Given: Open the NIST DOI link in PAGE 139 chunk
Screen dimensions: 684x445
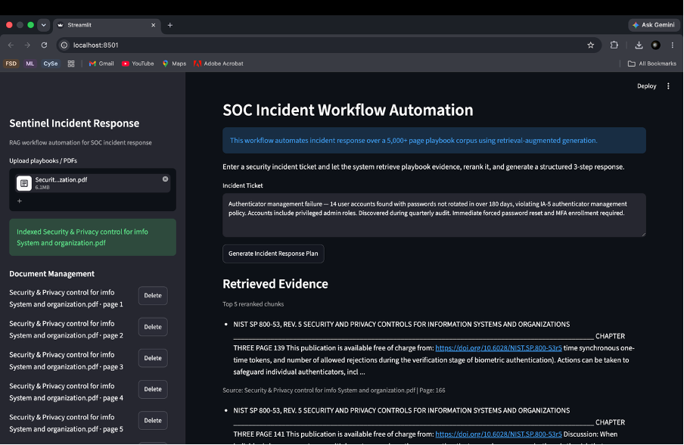Looking at the screenshot, I should [x=498, y=348].
